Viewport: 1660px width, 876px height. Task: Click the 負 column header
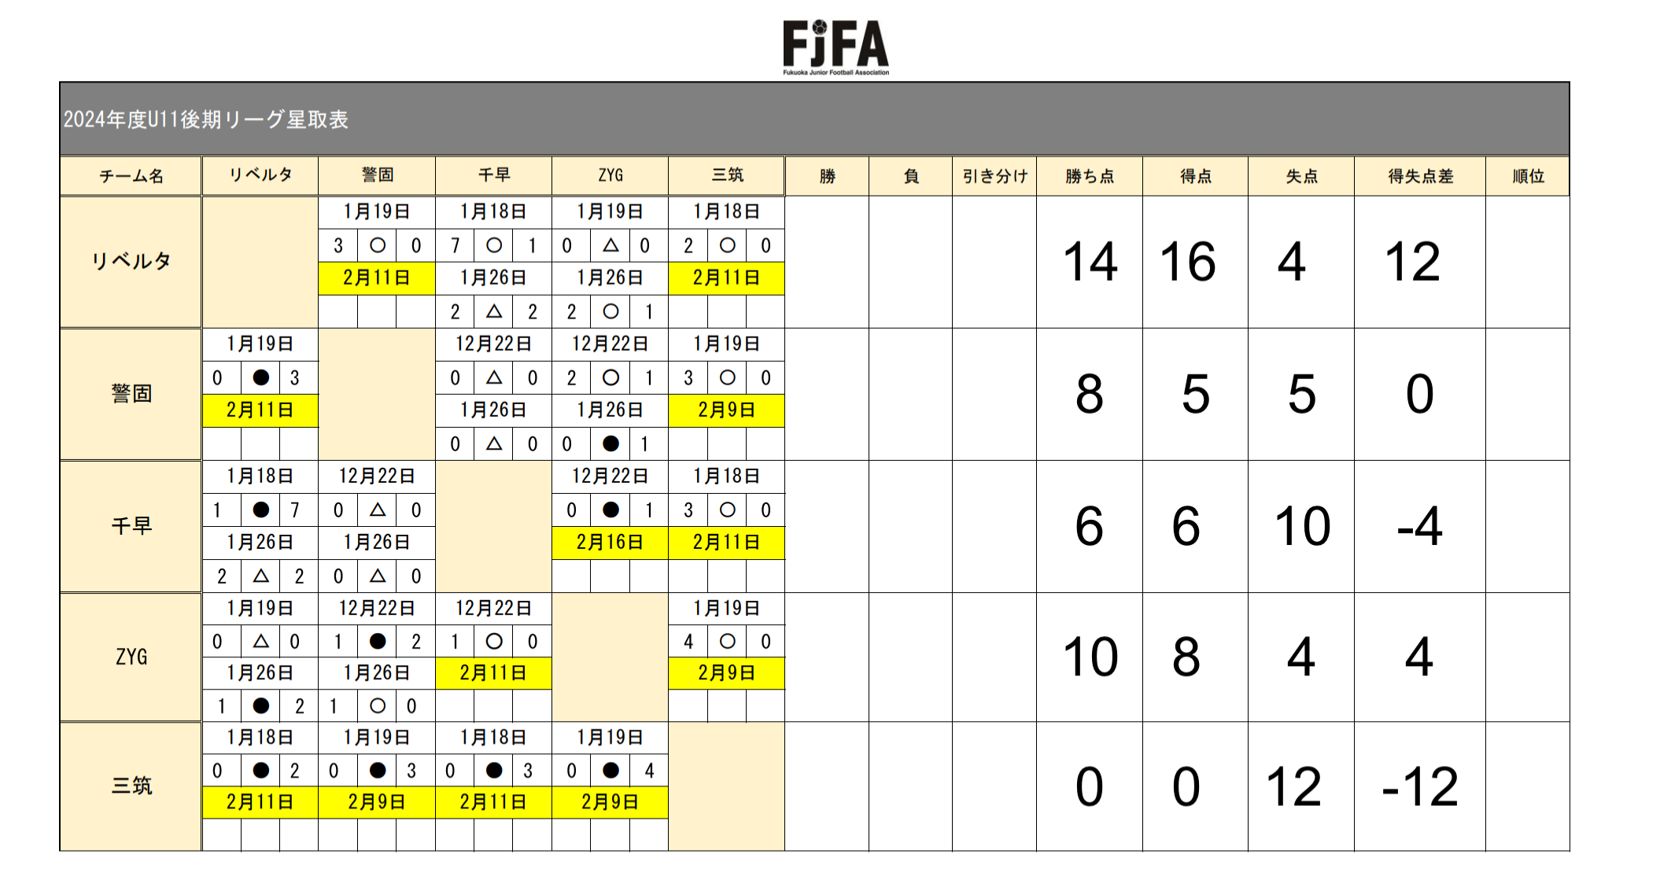point(911,176)
